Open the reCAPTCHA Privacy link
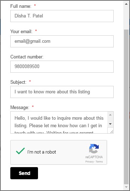The height and width of the screenshot is (191, 130). point(90,162)
